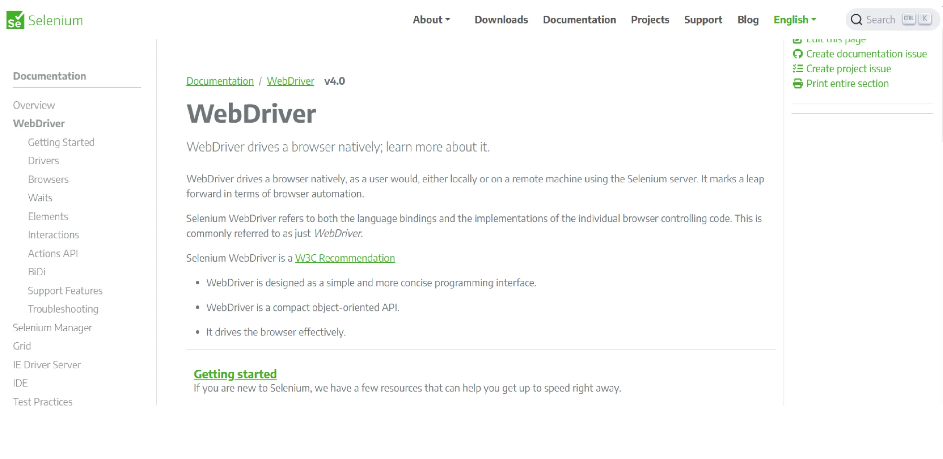Open IDE in the sidebar
Screen dimensions: 943x459
(20, 383)
